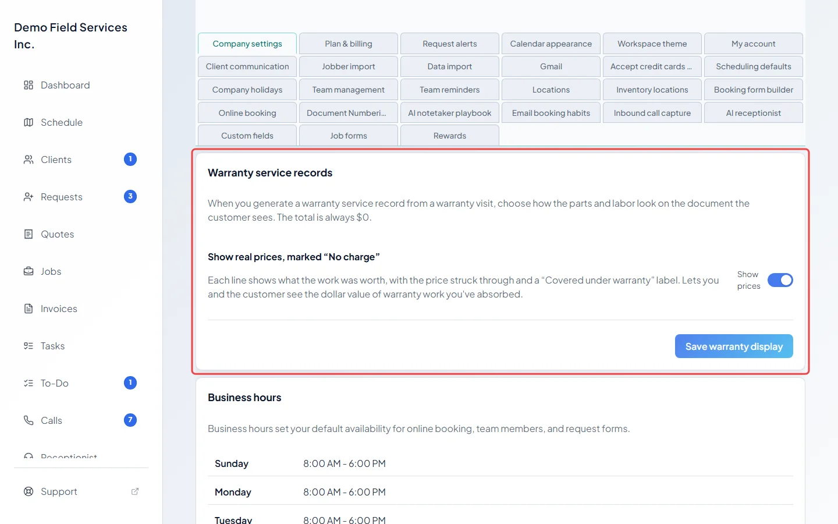This screenshot has height=524, width=838.
Task: Click the Quotes document icon
Action: (x=29, y=234)
